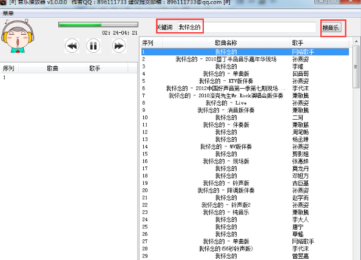
Task: Select row 29 song by 曾昱嘉
Action: click(245, 256)
